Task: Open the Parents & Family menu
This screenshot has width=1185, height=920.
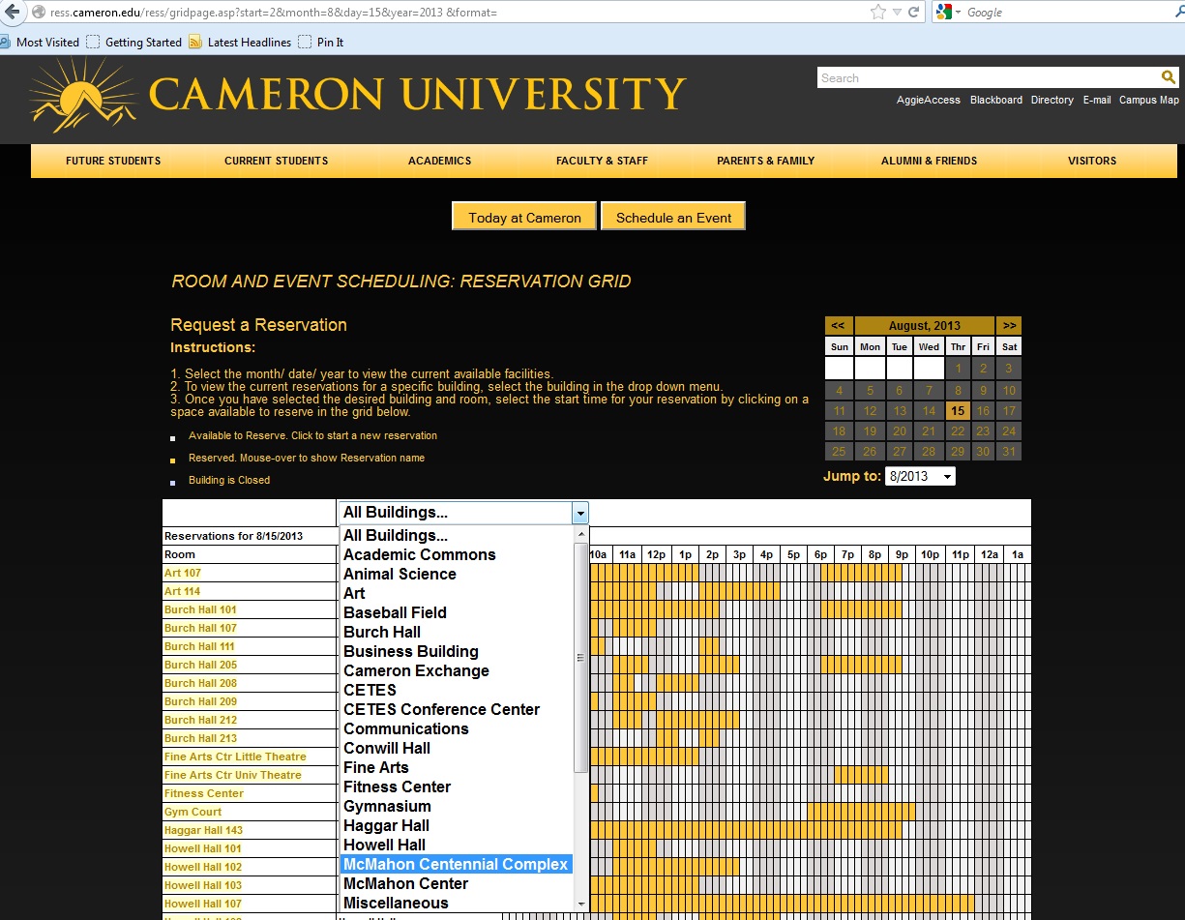Action: [x=765, y=161]
